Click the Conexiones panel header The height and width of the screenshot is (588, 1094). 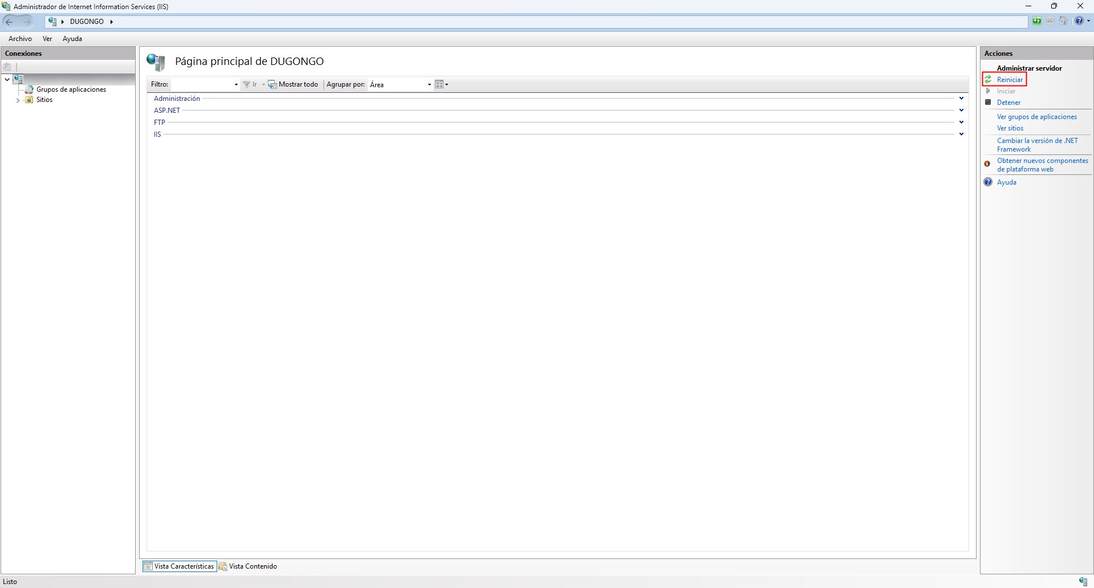coord(68,53)
